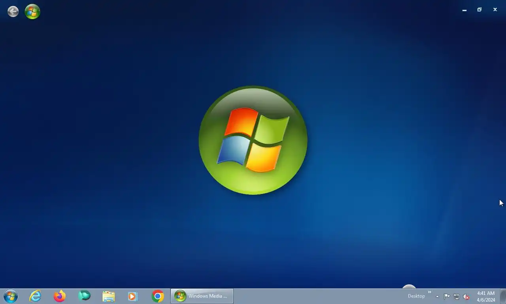Open Google Chrome from the taskbar

pyautogui.click(x=158, y=296)
